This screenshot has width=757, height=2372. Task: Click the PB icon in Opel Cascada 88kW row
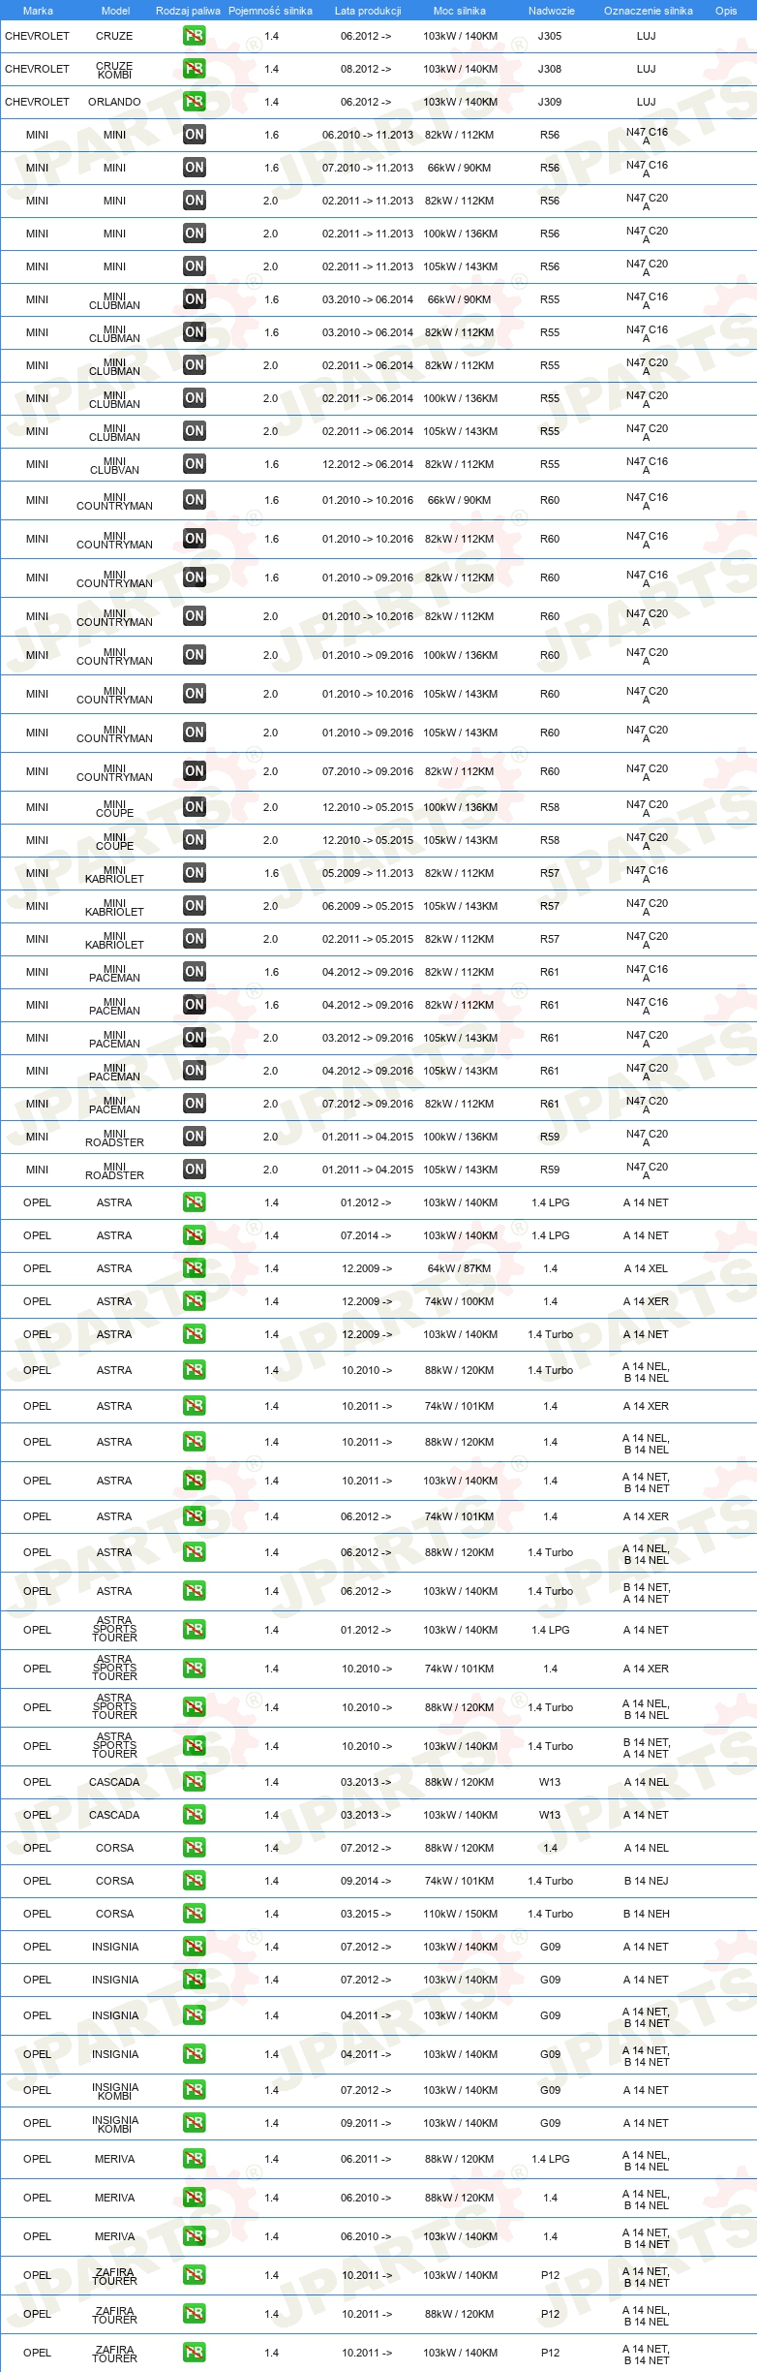pyautogui.click(x=194, y=1782)
